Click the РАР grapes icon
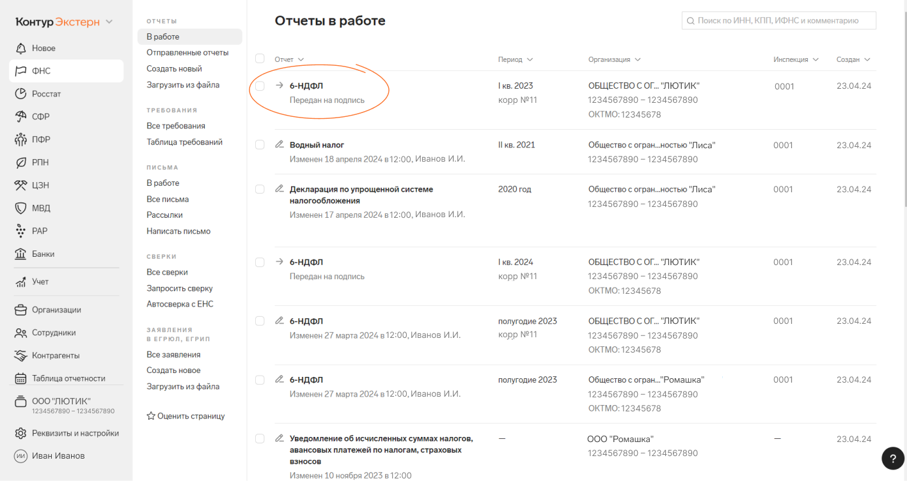Viewport: 907px width, 481px height. (20, 231)
